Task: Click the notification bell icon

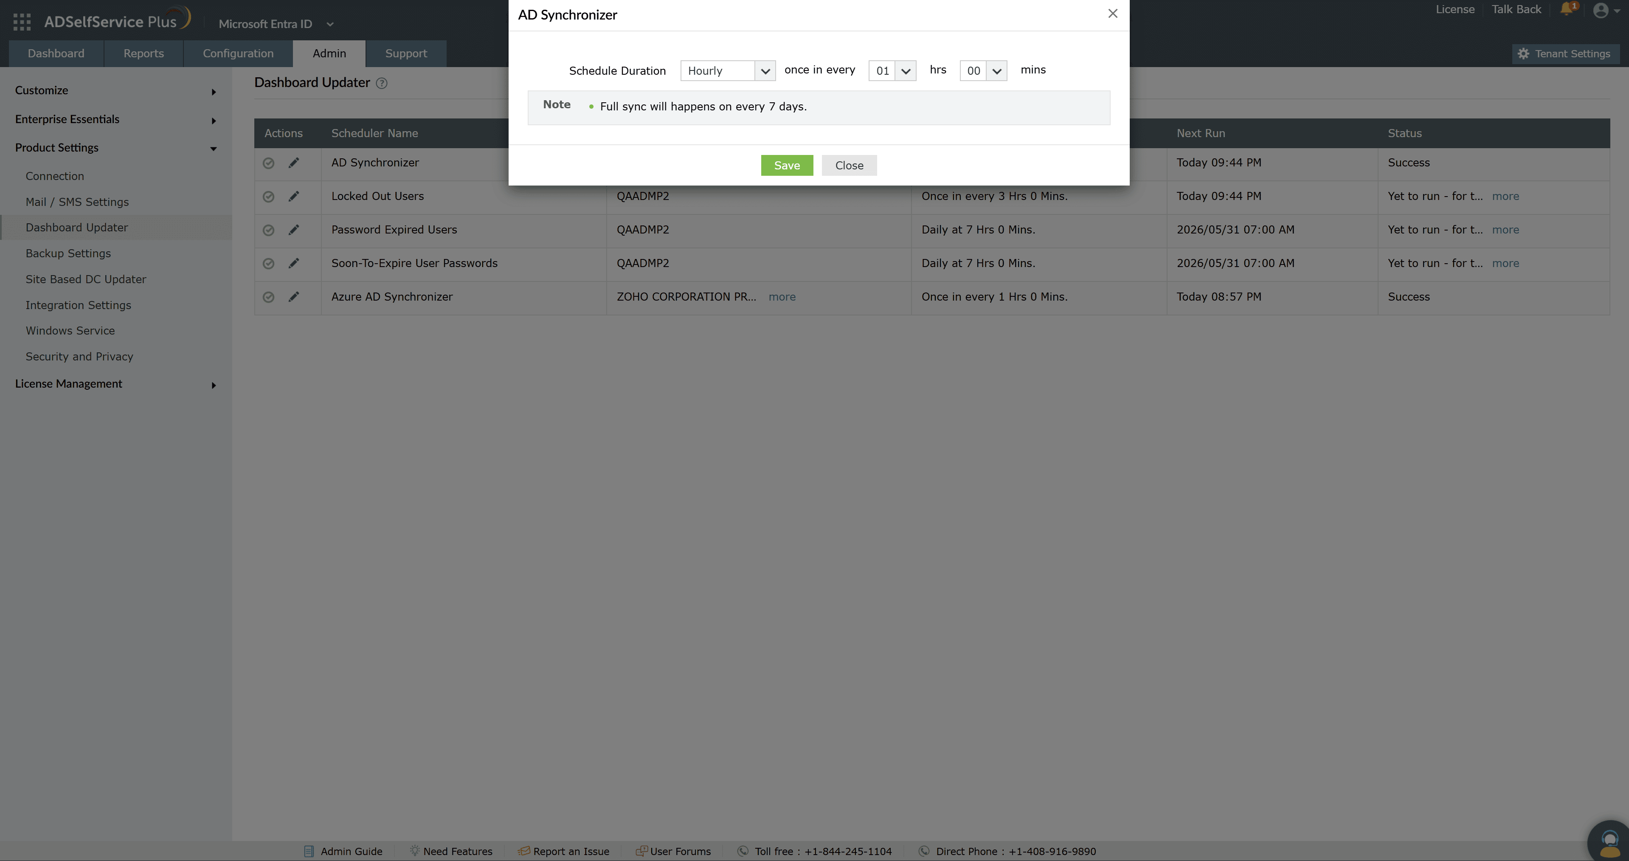Action: tap(1567, 9)
